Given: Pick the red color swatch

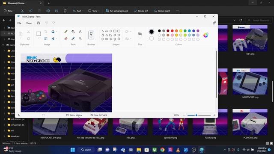Looking at the screenshot, I should click(172, 31).
